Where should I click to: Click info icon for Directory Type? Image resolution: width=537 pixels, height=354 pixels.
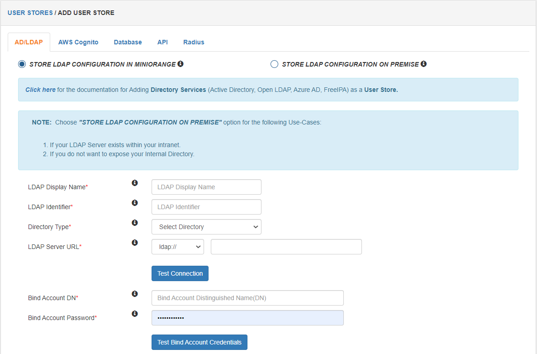point(134,223)
